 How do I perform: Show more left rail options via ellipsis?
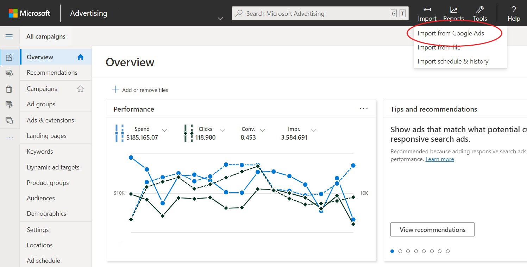pyautogui.click(x=10, y=137)
